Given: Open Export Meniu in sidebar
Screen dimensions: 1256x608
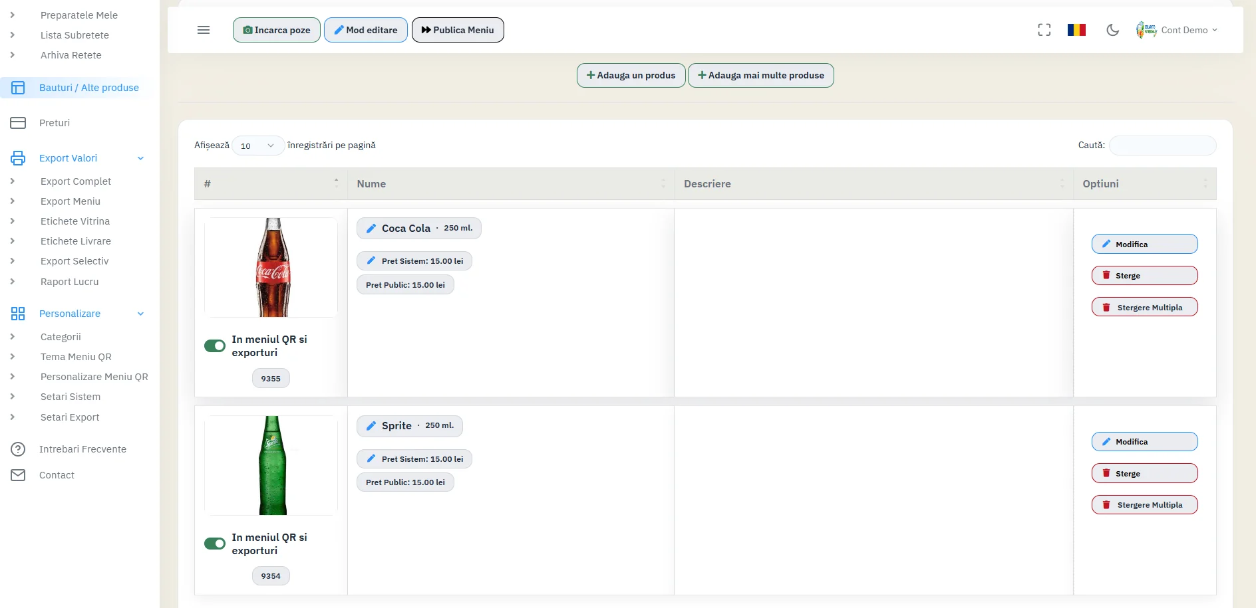Looking at the screenshot, I should pos(71,201).
